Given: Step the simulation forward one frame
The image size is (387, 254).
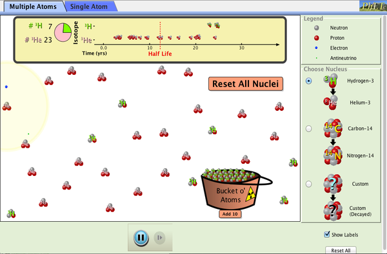Looking at the screenshot, I should tap(159, 238).
